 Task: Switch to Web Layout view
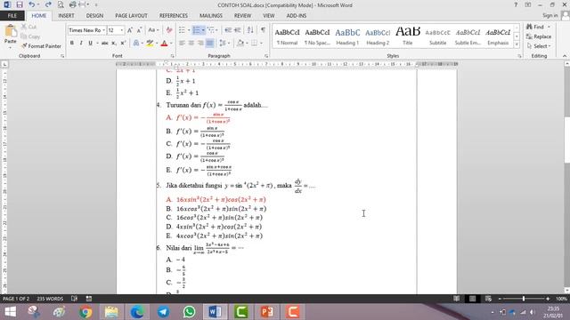tap(488, 299)
